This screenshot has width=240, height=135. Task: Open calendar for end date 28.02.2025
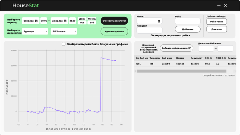(x=65, y=21)
